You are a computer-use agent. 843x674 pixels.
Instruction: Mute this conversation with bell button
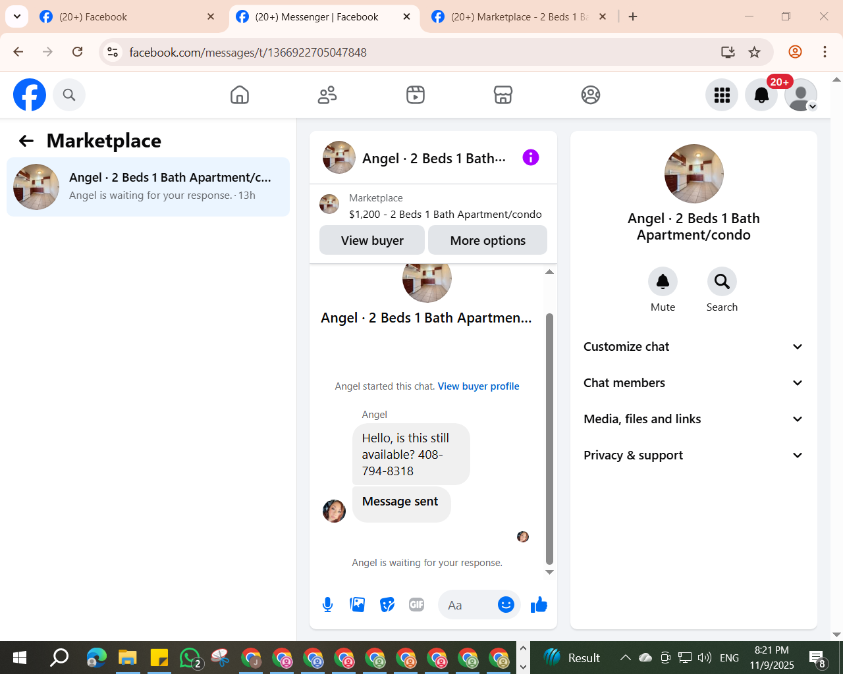(663, 282)
